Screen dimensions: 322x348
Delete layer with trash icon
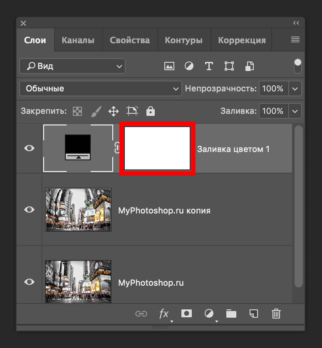276,314
